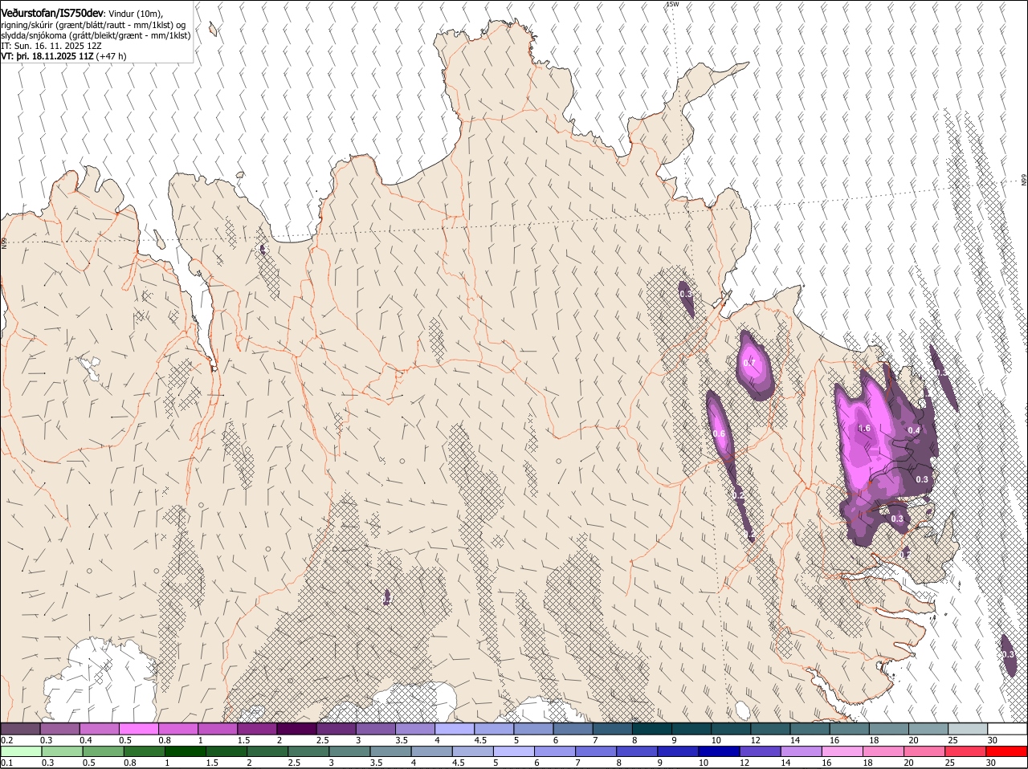
Task: Click the 14–16 rain scale swatch
Action: pyautogui.click(x=801, y=751)
